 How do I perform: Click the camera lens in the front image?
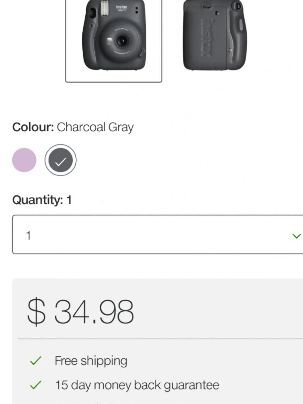click(x=121, y=41)
